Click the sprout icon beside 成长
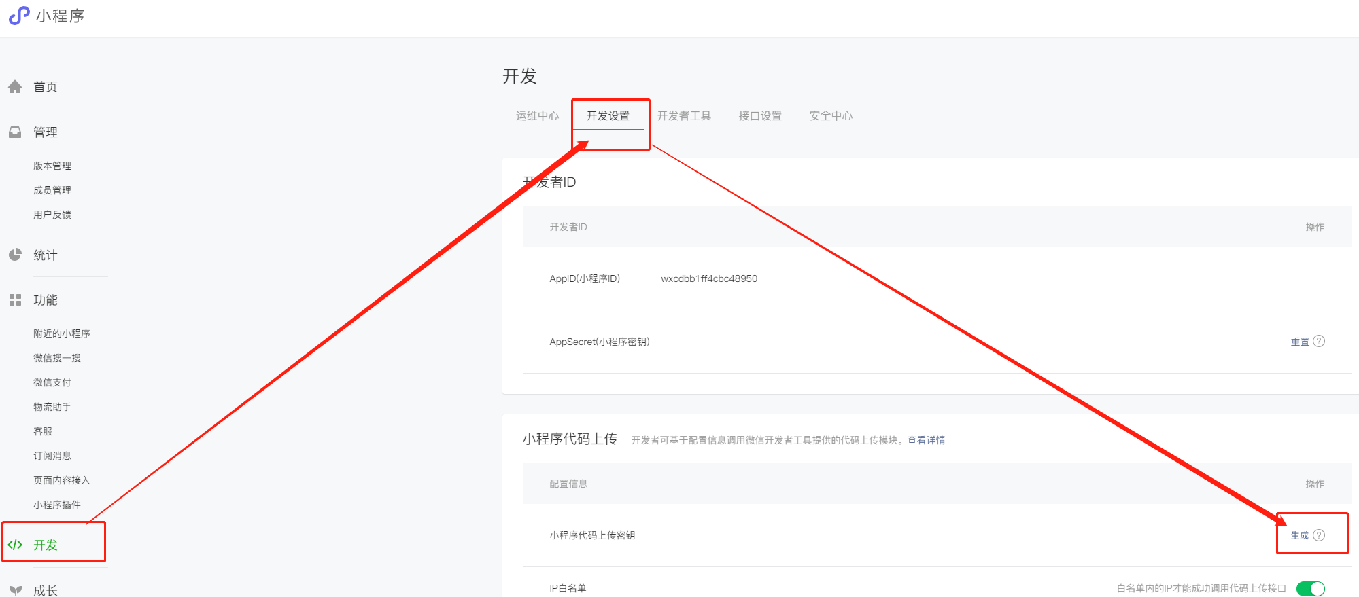1359x597 pixels. tap(16, 590)
